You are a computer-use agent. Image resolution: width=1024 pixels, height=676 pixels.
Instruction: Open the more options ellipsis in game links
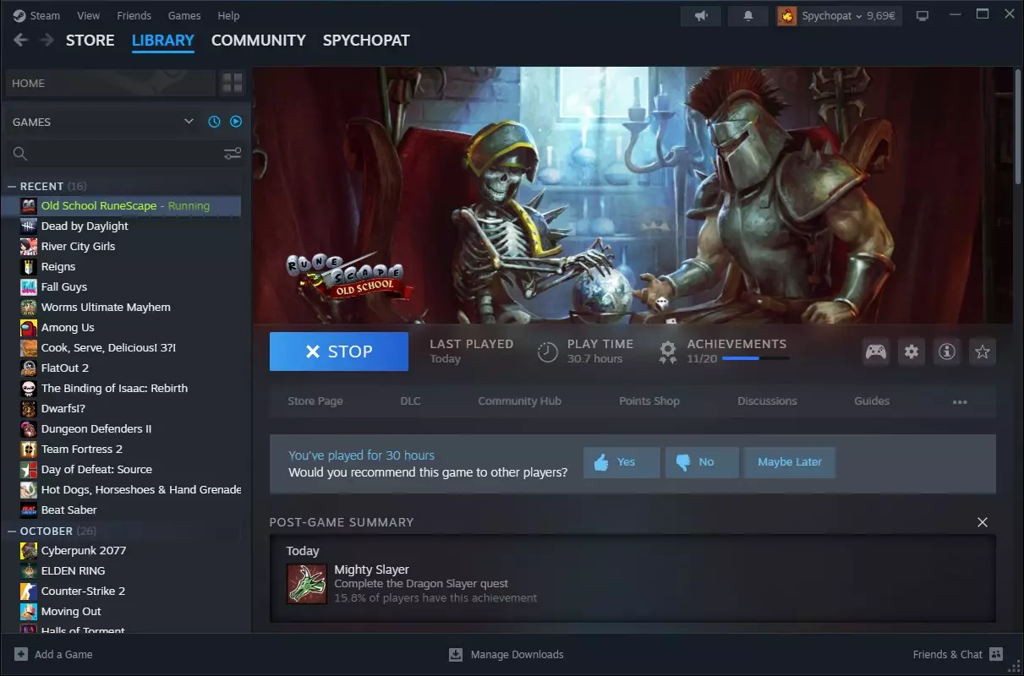coord(960,402)
